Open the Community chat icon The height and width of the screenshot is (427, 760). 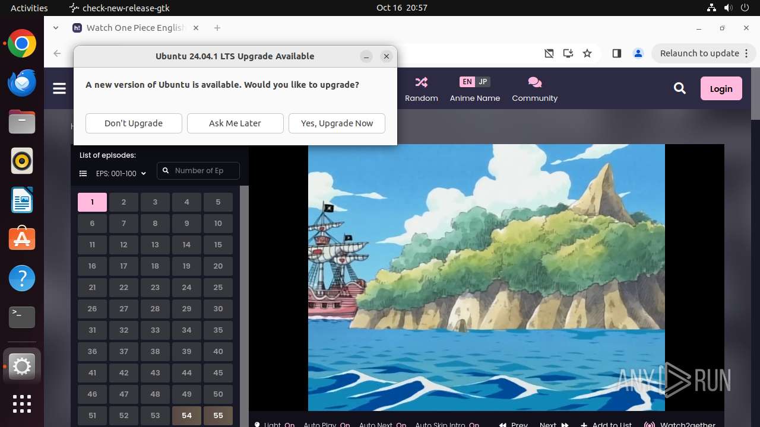click(x=534, y=82)
